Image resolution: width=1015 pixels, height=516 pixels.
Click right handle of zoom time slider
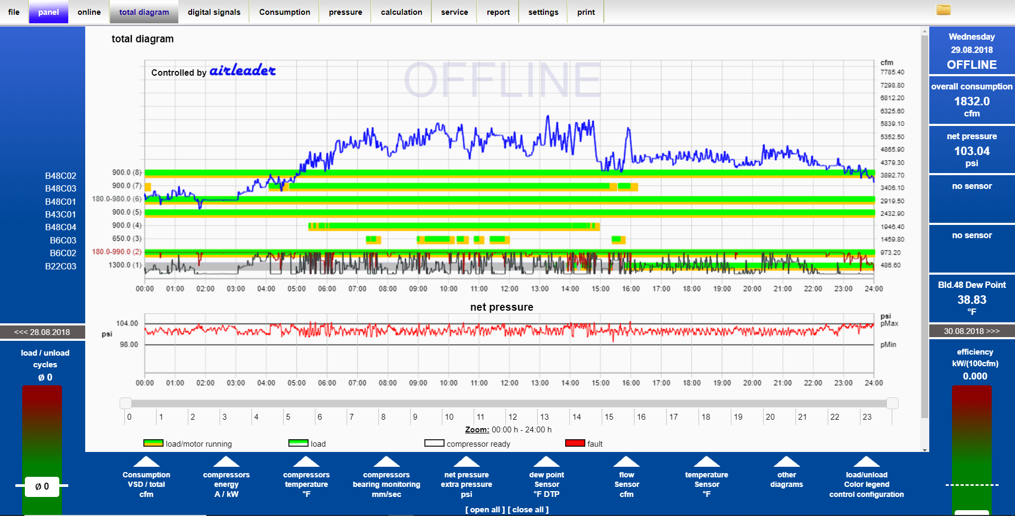[x=892, y=403]
